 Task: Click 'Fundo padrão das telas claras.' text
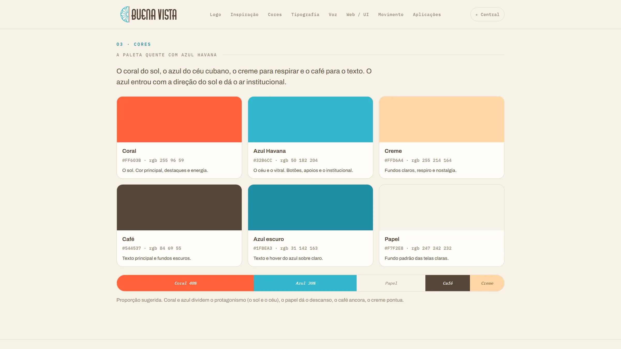coord(416,258)
